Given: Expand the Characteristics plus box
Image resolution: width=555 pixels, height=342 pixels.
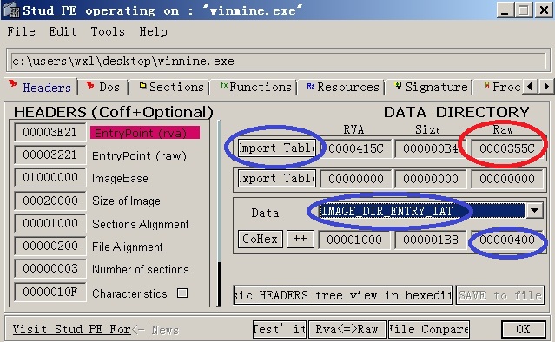Looking at the screenshot, I should (182, 293).
